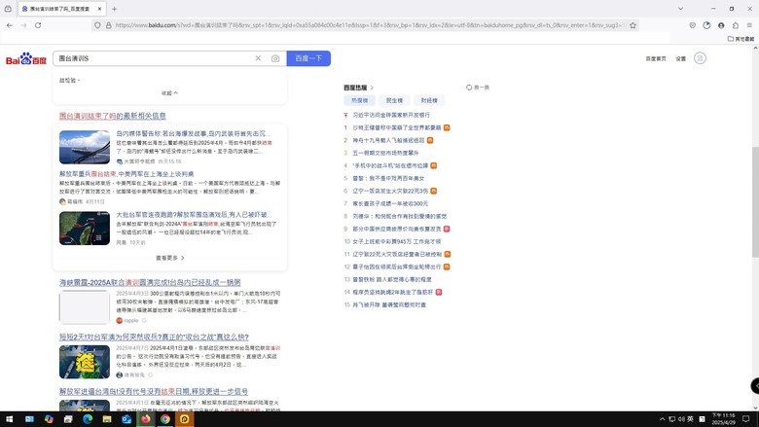
Task: Open the other bookmarks folder
Action: click(741, 39)
